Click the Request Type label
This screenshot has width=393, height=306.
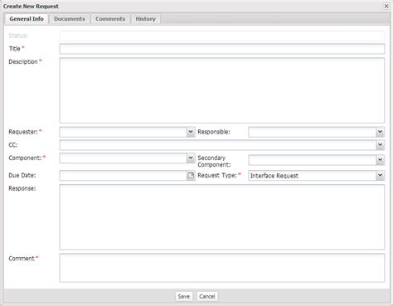click(217, 175)
